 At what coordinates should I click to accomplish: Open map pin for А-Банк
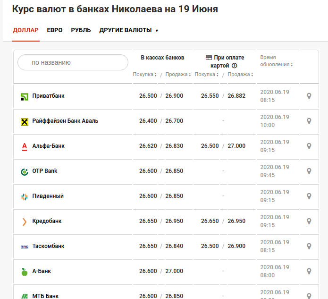[309, 271]
